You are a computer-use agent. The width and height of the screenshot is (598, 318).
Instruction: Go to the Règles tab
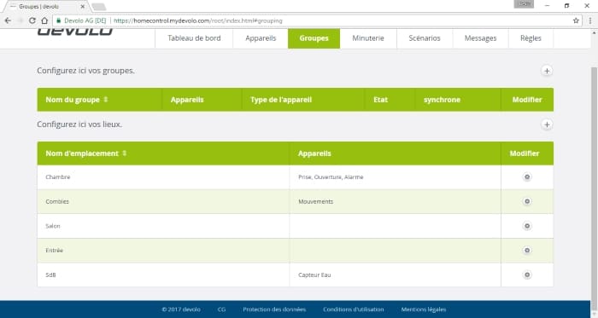[x=531, y=38]
